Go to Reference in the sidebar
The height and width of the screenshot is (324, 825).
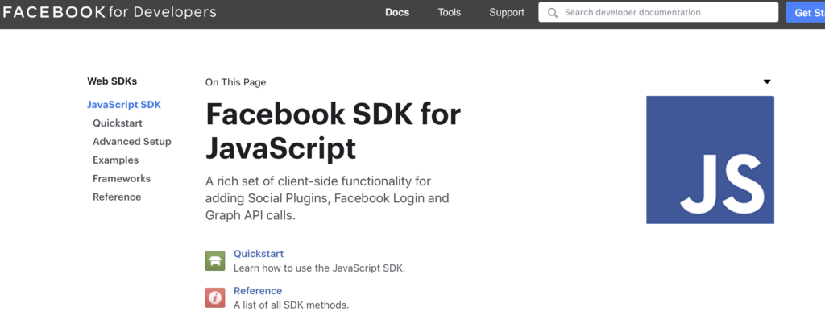(117, 197)
